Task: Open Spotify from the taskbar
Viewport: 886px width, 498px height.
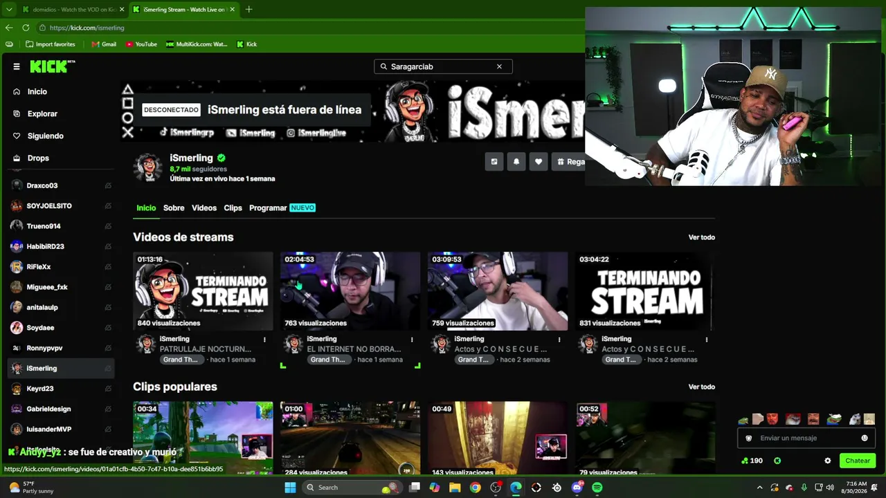Action: [597, 488]
